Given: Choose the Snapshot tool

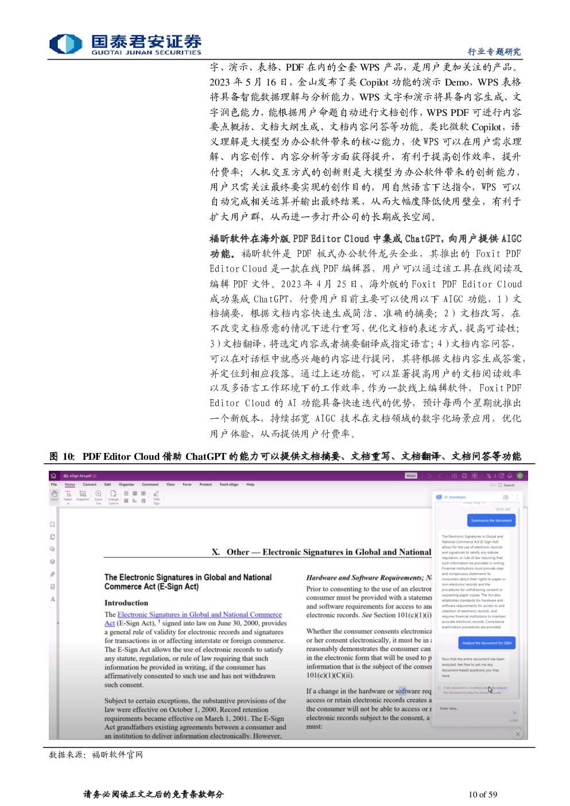Looking at the screenshot, I should (x=83, y=495).
